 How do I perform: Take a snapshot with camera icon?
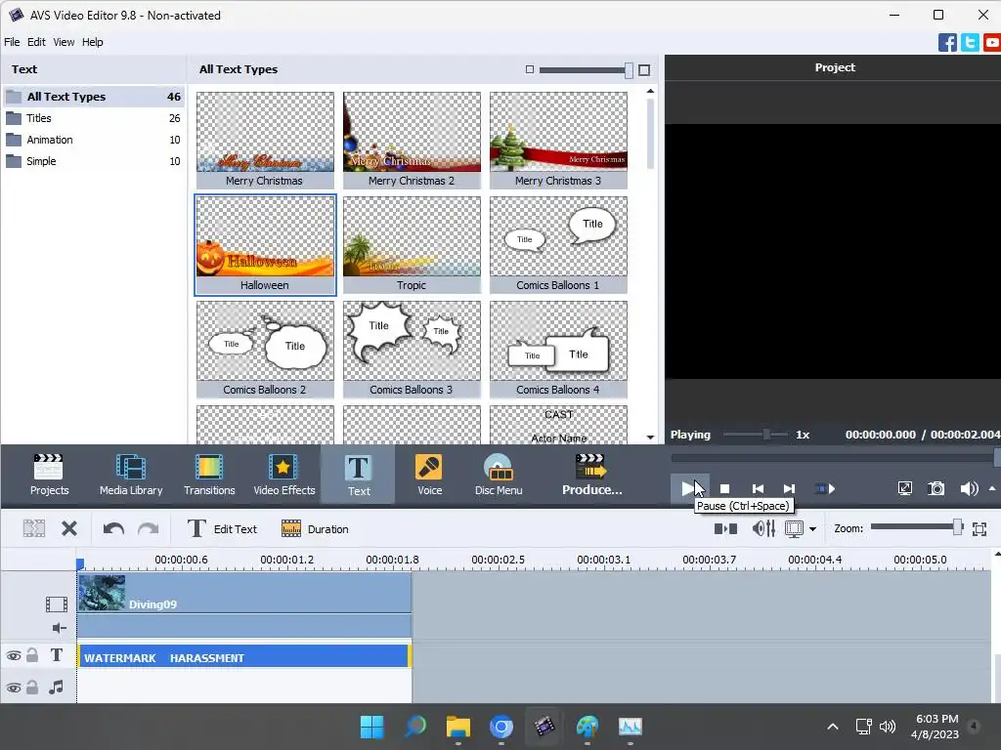[936, 489]
